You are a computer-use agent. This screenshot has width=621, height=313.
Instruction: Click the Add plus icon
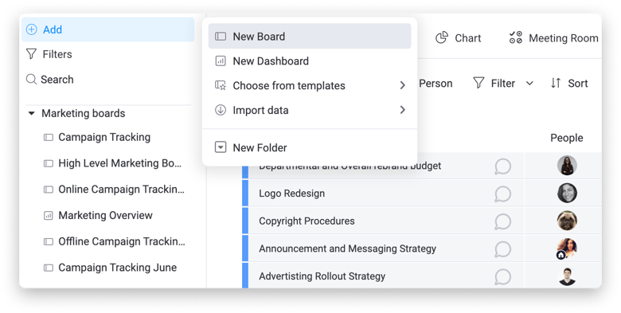[31, 29]
